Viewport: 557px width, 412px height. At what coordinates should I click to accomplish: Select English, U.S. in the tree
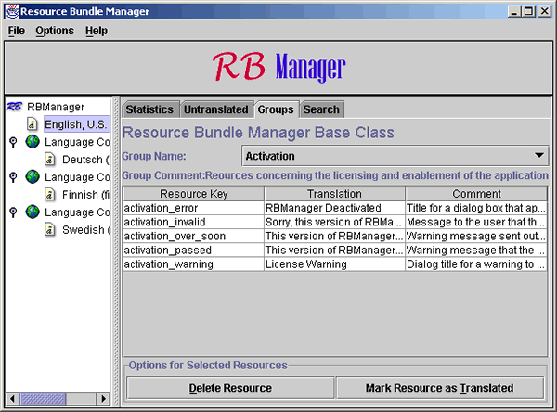[76, 124]
